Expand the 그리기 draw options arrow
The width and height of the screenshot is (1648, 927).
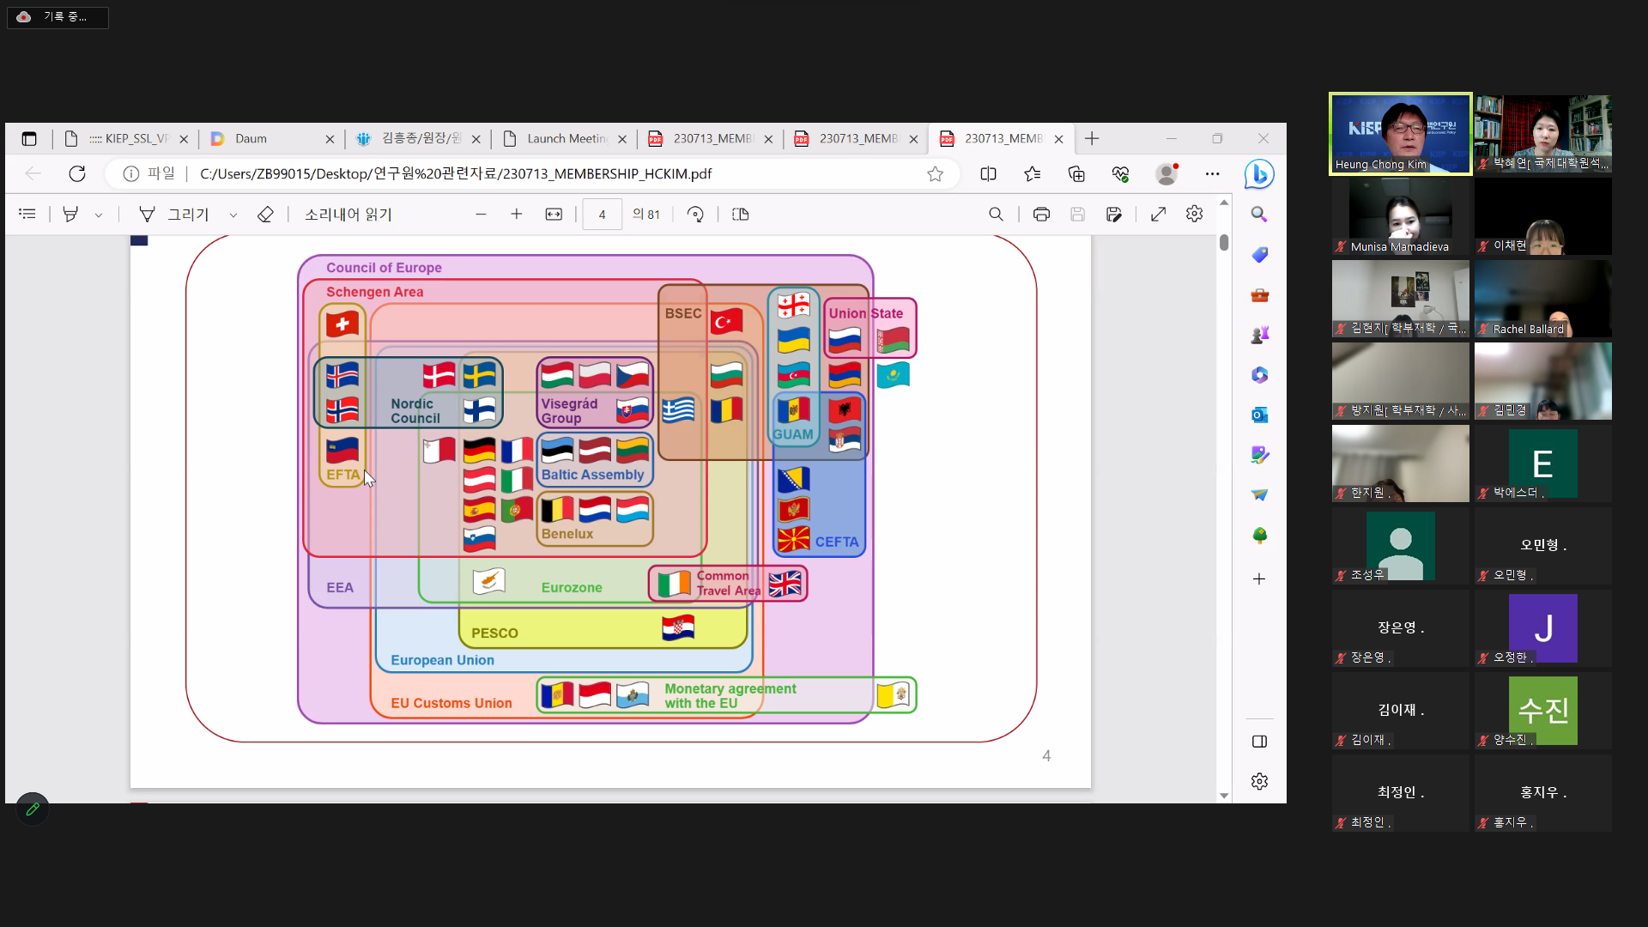(233, 215)
